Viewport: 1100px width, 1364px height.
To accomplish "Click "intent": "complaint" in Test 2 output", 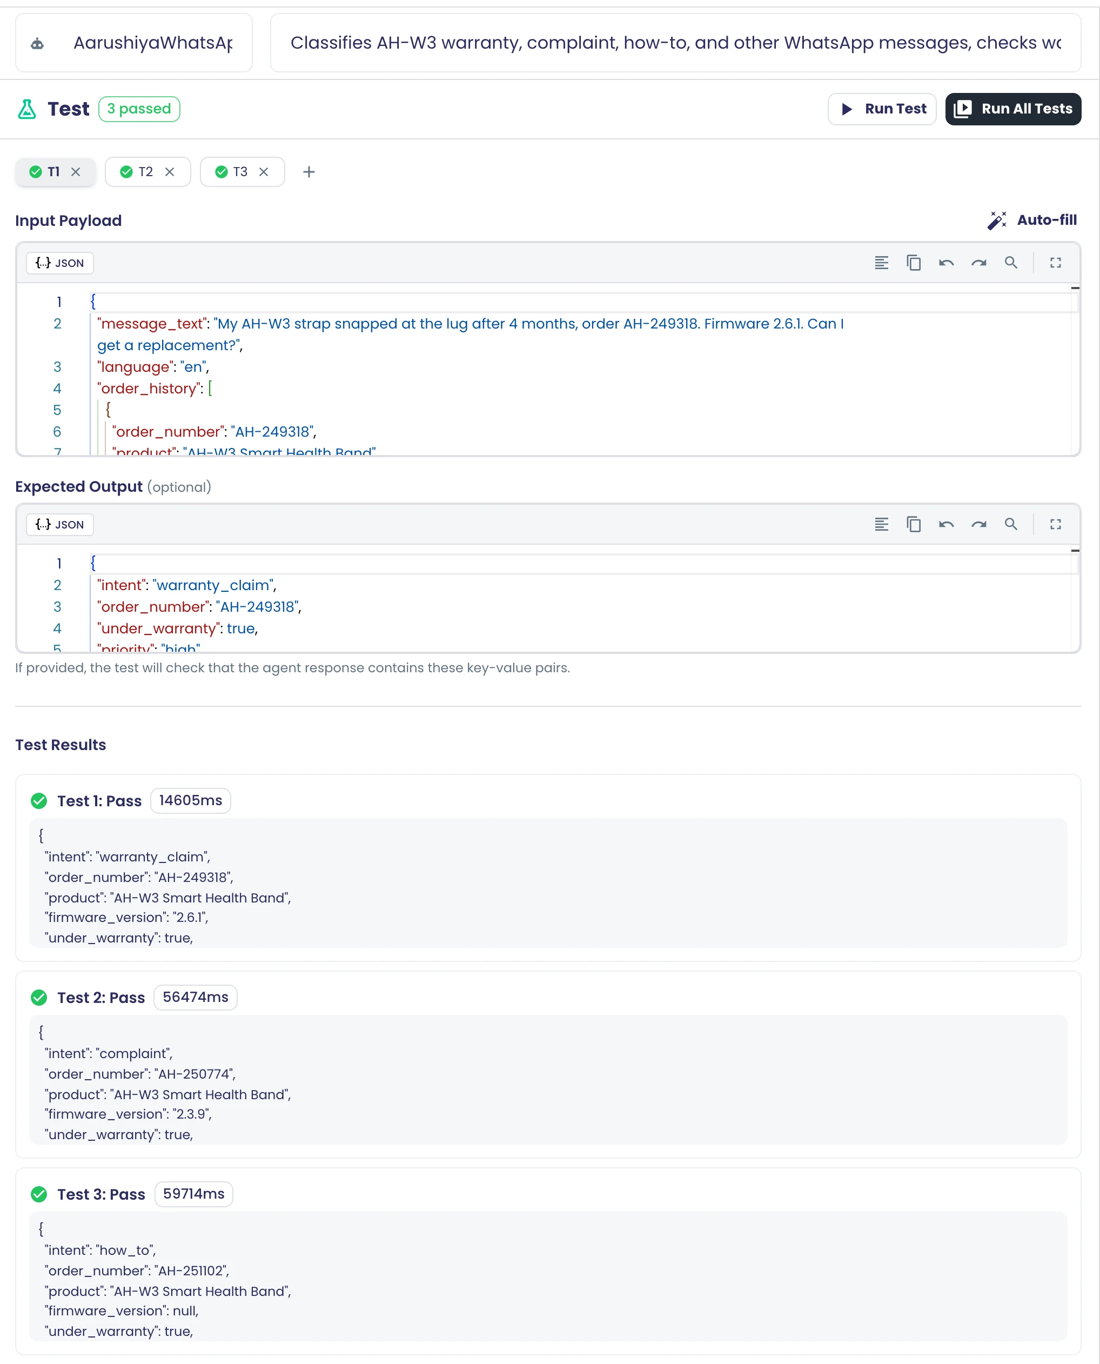I will coord(109,1053).
